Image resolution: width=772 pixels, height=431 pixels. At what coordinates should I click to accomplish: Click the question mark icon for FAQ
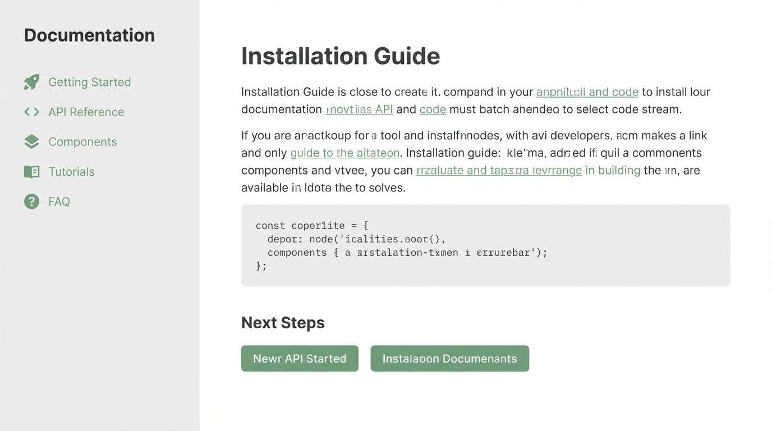pos(31,201)
